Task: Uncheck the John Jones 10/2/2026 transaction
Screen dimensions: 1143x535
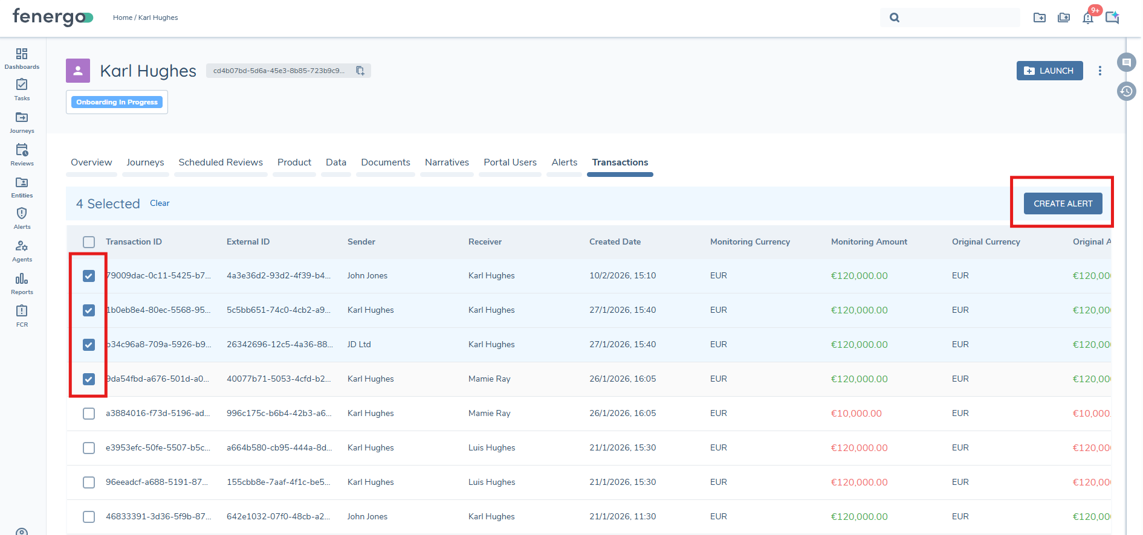Action: 89,276
